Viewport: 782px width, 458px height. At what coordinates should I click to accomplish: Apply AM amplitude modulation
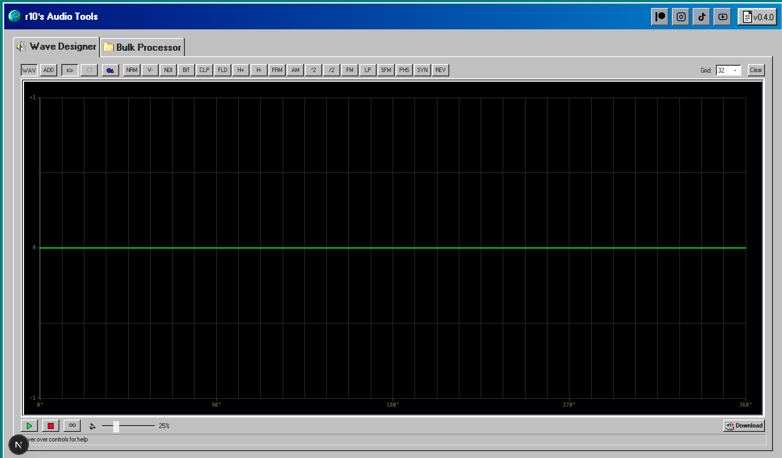(295, 70)
